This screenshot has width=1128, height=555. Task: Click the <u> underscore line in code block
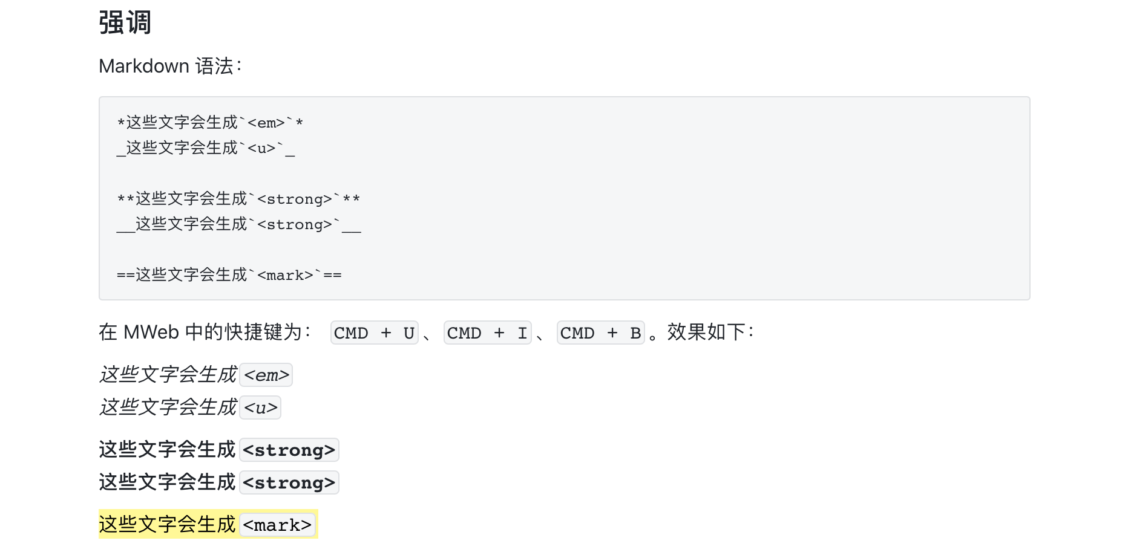coord(206,148)
